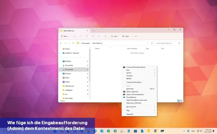Open the See more (three dots) toolbar menu
217x134 pixels.
[x=136, y=36]
